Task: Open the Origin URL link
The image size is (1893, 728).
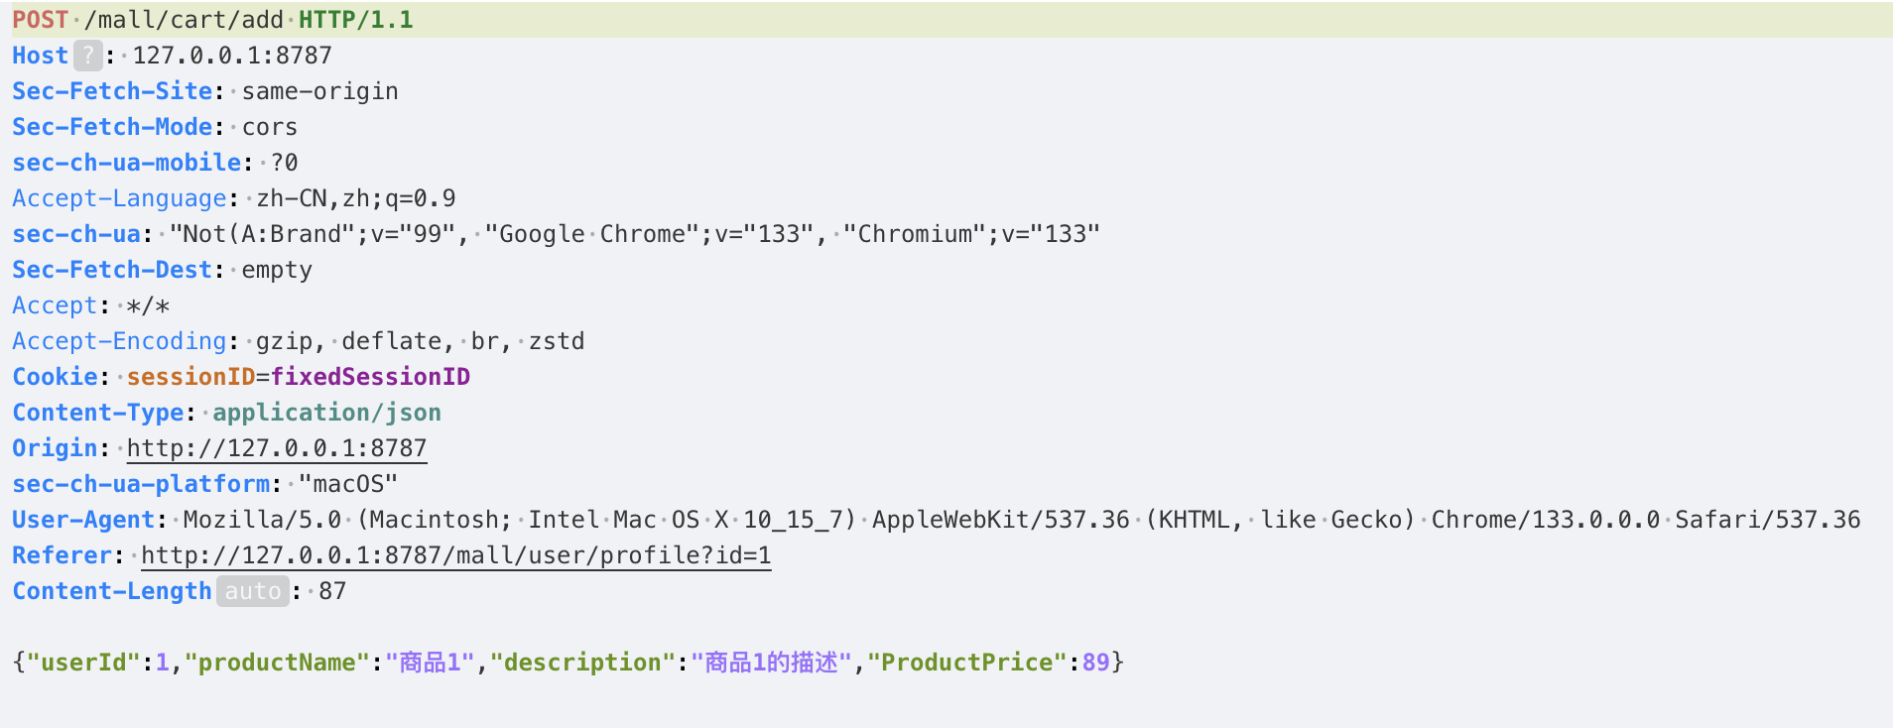Action: (x=276, y=448)
